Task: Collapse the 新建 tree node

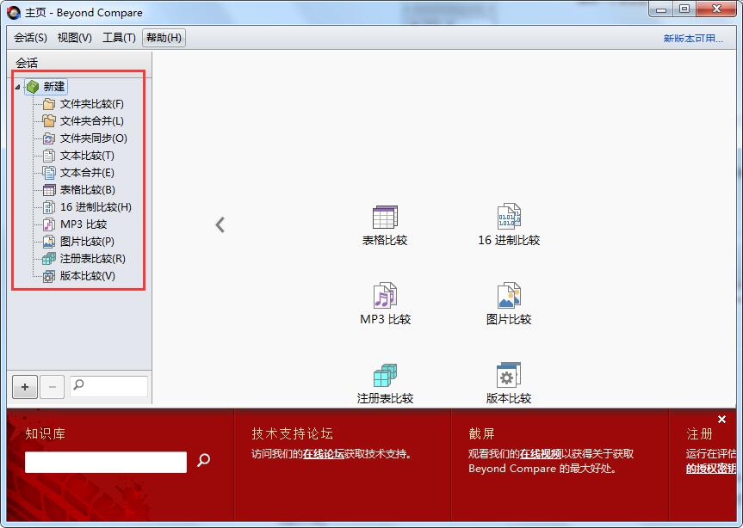Action: click(x=17, y=87)
